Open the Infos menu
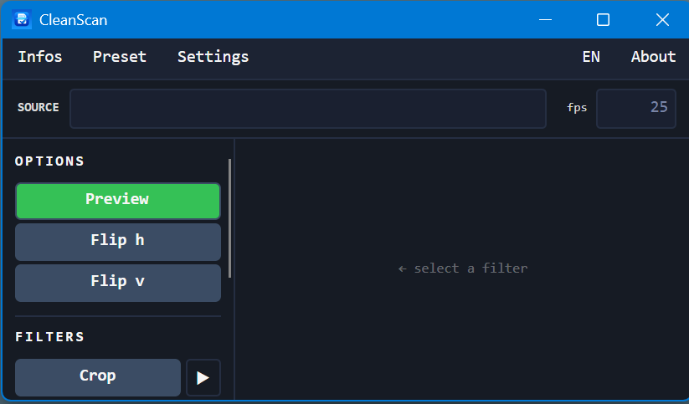The image size is (689, 404). [40, 57]
